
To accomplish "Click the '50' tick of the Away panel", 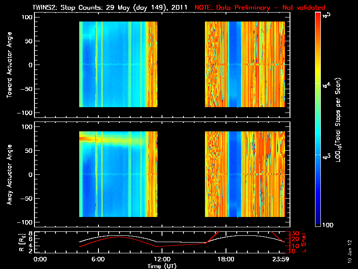I will pyautogui.click(x=29, y=151).
